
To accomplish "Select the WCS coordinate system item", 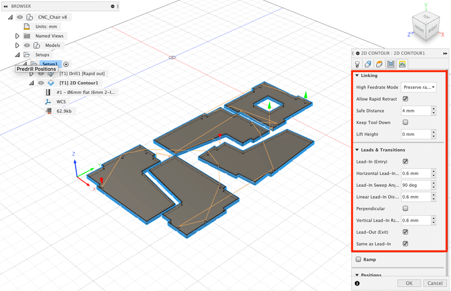I will [x=61, y=102].
